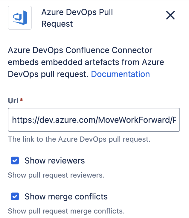Click the 'Url' field label
The width and height of the screenshot is (189, 218).
[x=13, y=101]
